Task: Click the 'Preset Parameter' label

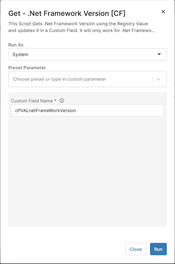Action: 27,68
